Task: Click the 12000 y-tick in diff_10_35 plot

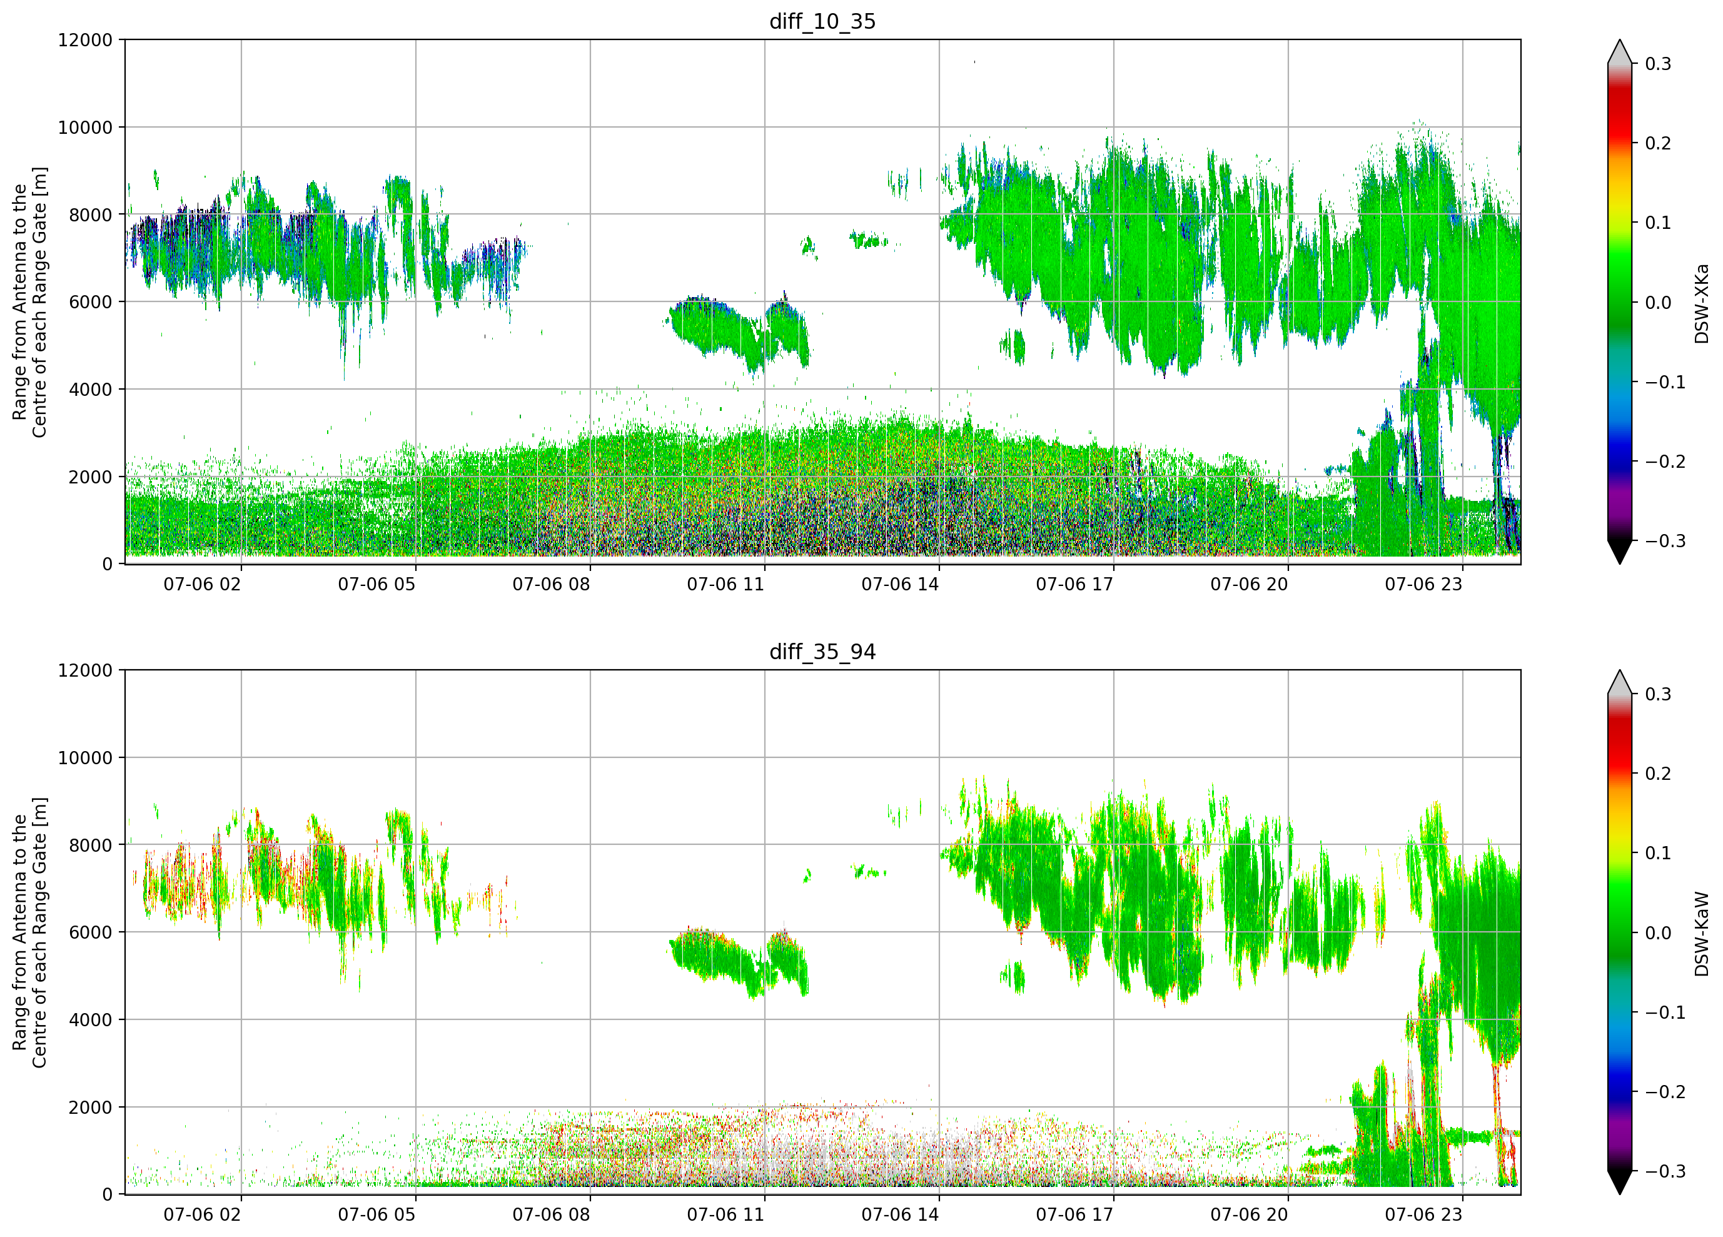Action: (x=85, y=39)
